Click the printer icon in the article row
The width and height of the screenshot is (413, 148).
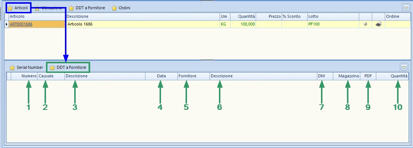point(378,24)
